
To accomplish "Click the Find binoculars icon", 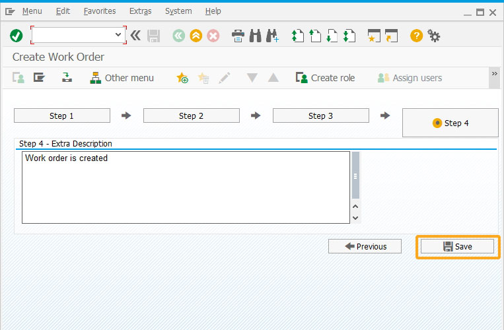I will (x=255, y=36).
